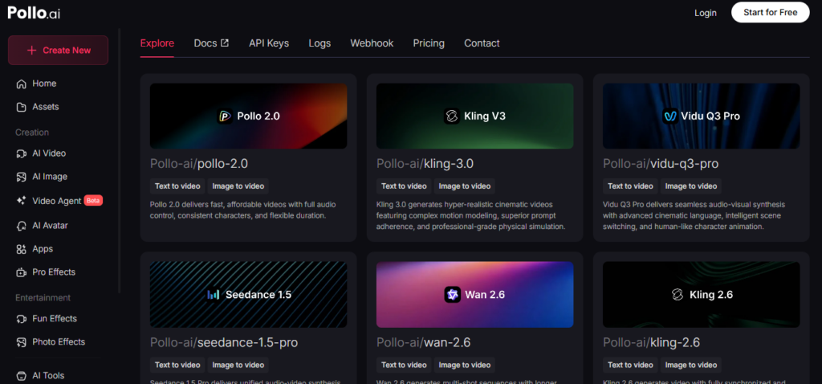Click the AI Video icon

[21, 153]
